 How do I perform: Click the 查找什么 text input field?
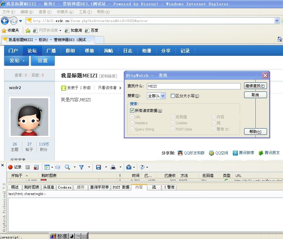coord(193,86)
